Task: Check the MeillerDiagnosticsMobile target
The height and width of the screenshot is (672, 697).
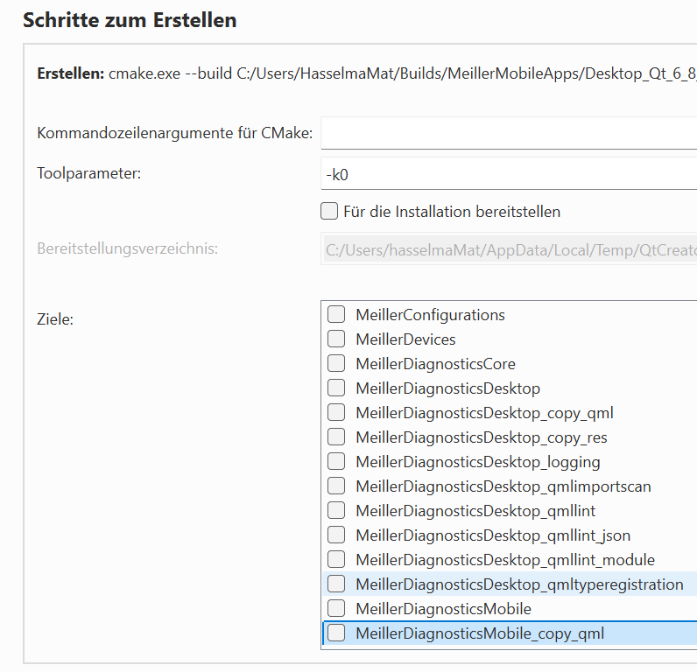Action: coord(336,608)
